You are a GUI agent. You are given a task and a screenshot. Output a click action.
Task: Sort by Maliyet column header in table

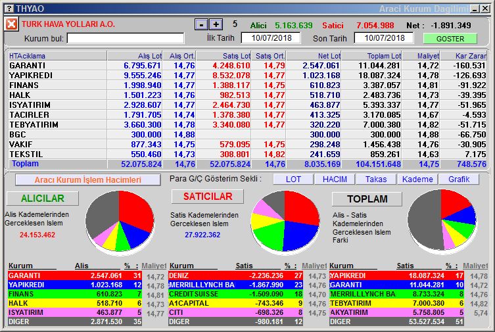tap(421, 56)
